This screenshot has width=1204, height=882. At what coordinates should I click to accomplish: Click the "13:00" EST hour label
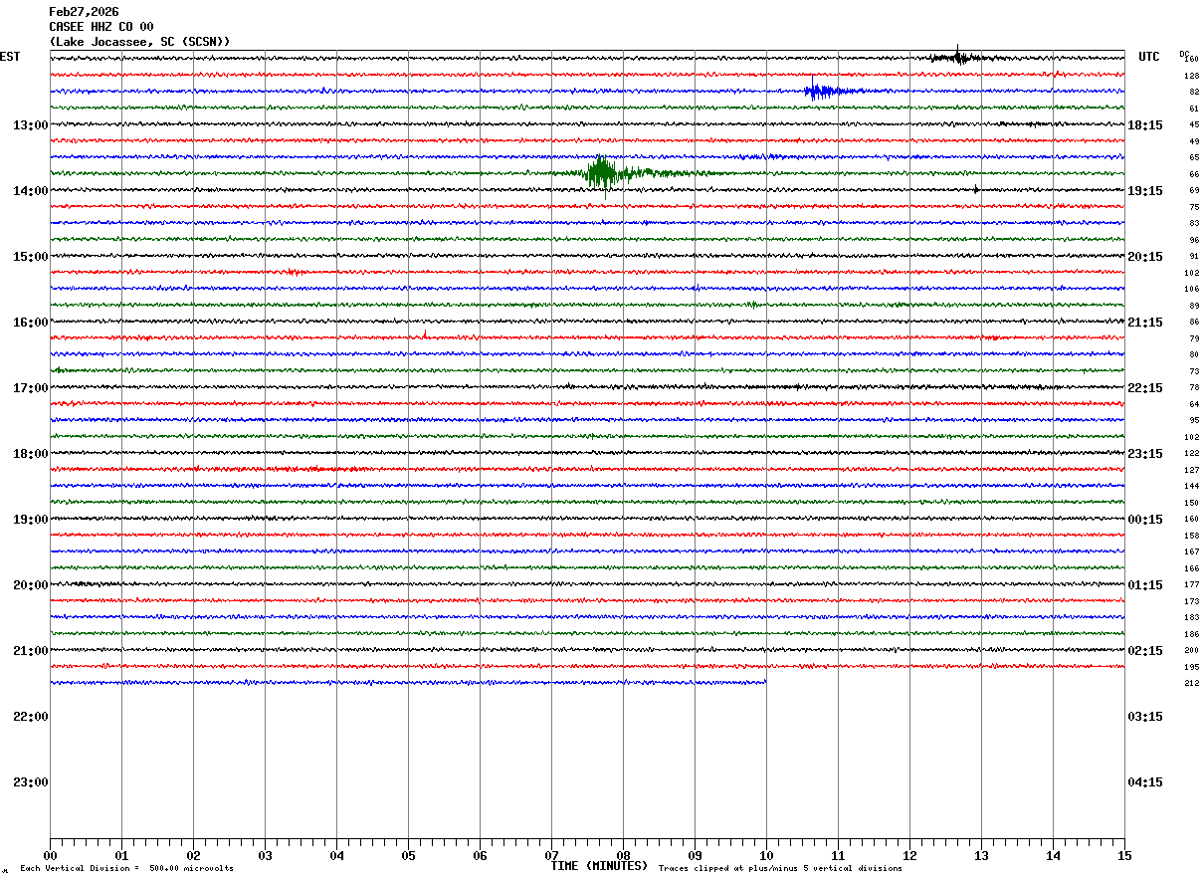click(x=31, y=124)
